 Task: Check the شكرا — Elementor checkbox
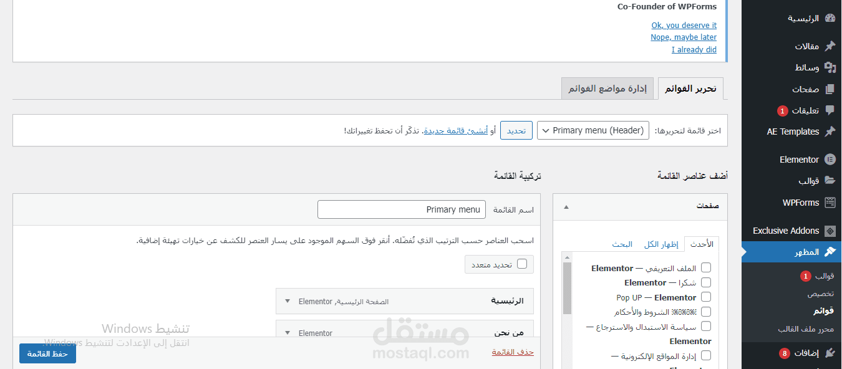(705, 282)
